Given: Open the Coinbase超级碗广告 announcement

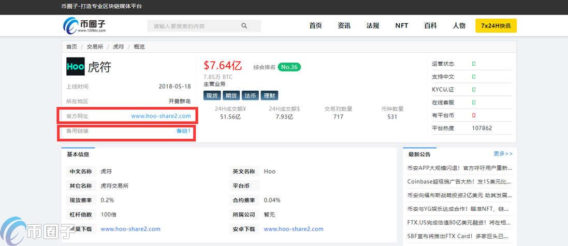Looking at the screenshot, I should (x=459, y=181).
